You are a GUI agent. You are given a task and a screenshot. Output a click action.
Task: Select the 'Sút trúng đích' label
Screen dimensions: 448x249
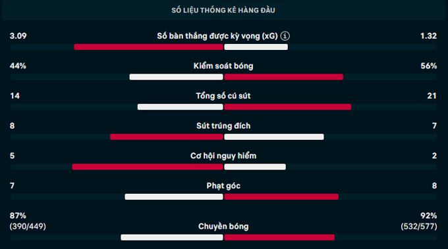click(x=223, y=125)
